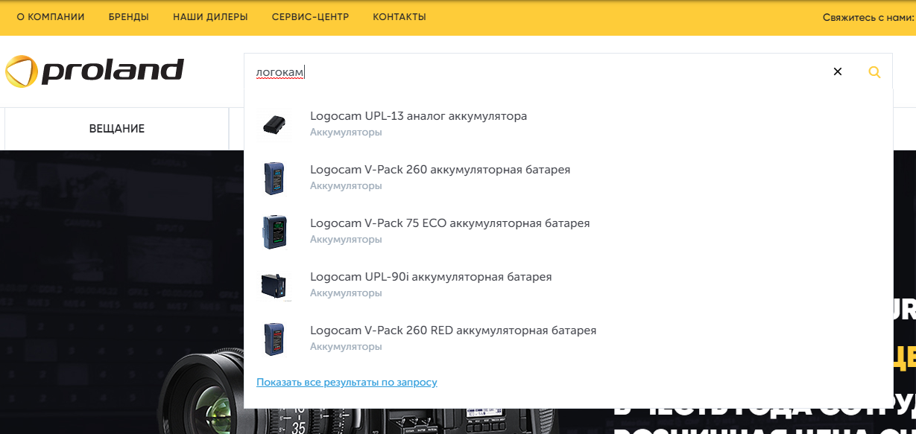
Task: Open the О КОМПАНИИ menu item
Action: click(x=51, y=17)
